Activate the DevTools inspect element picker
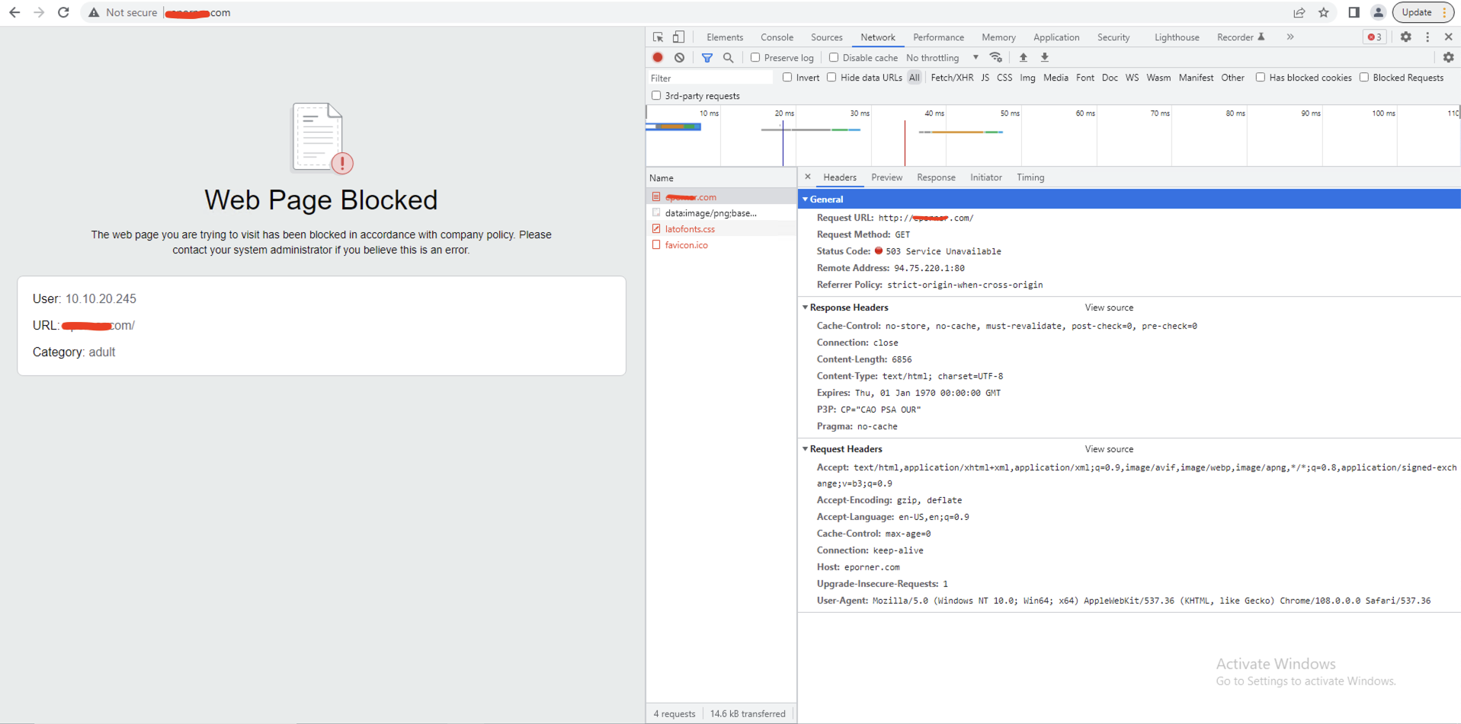The image size is (1461, 724). (658, 37)
